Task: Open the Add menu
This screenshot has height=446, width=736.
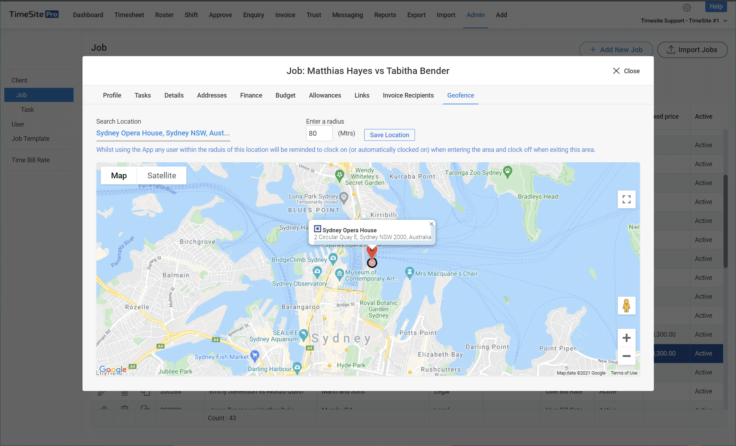Action: (x=501, y=15)
